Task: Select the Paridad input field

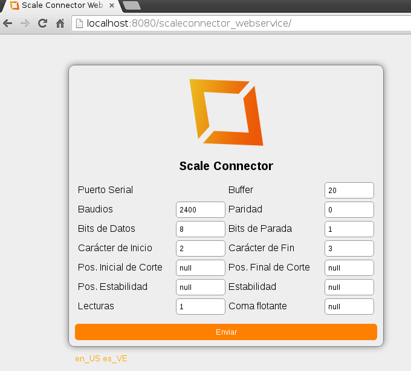Action: (349, 209)
